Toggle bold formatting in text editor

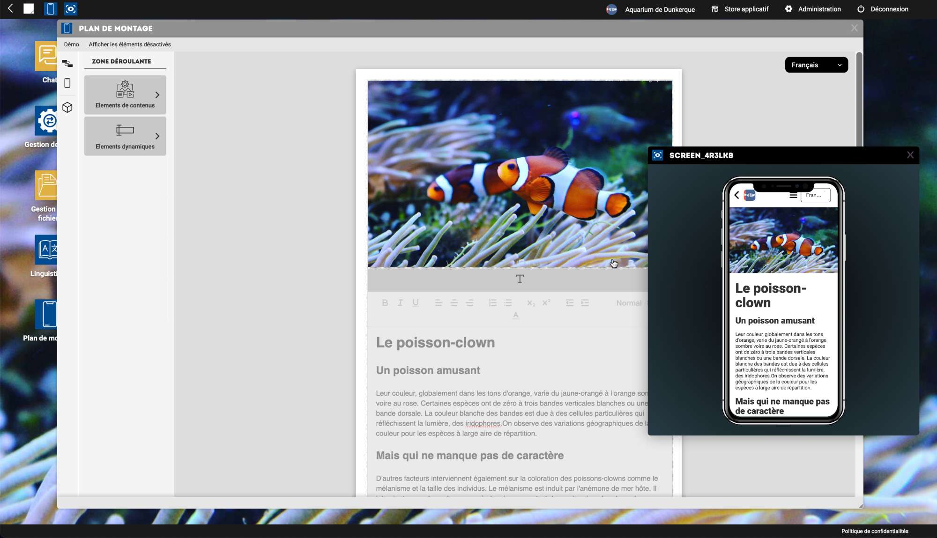pyautogui.click(x=385, y=303)
